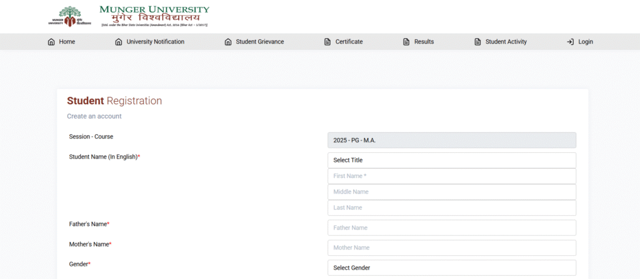Image resolution: width=640 pixels, height=279 pixels.
Task: Click the Student Registration heading
Action: (x=114, y=101)
